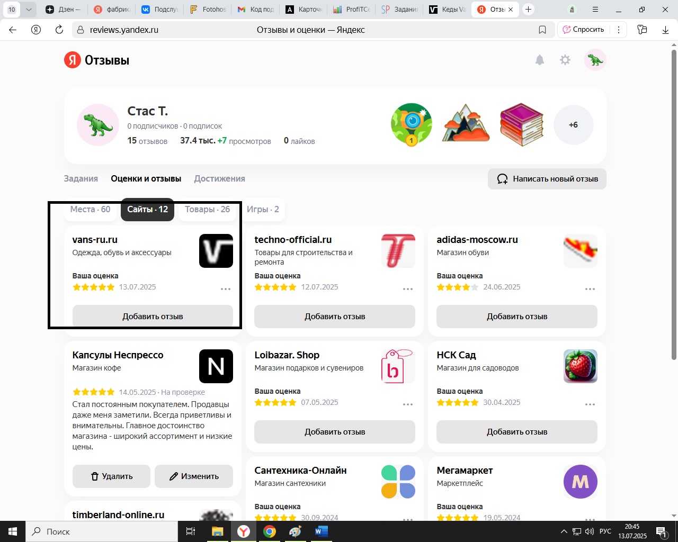
Task: Click the Яндекс Отзывы logo
Action: click(97, 60)
